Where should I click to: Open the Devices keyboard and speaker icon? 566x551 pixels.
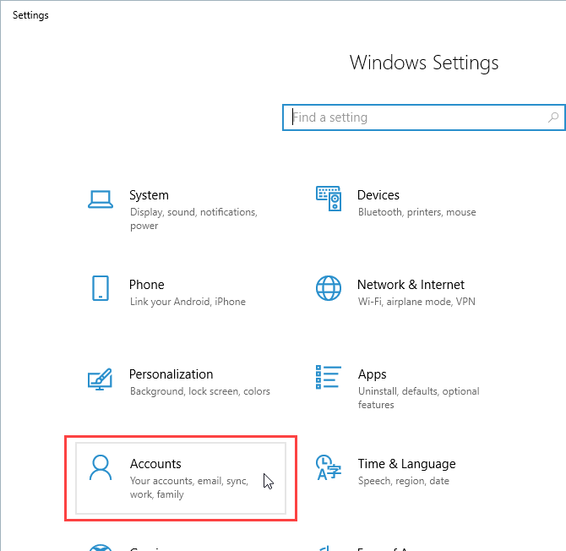(329, 199)
